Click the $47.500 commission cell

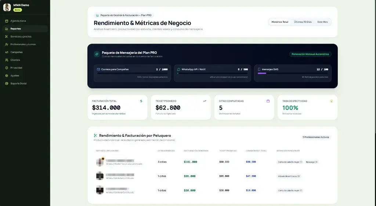click(251, 176)
